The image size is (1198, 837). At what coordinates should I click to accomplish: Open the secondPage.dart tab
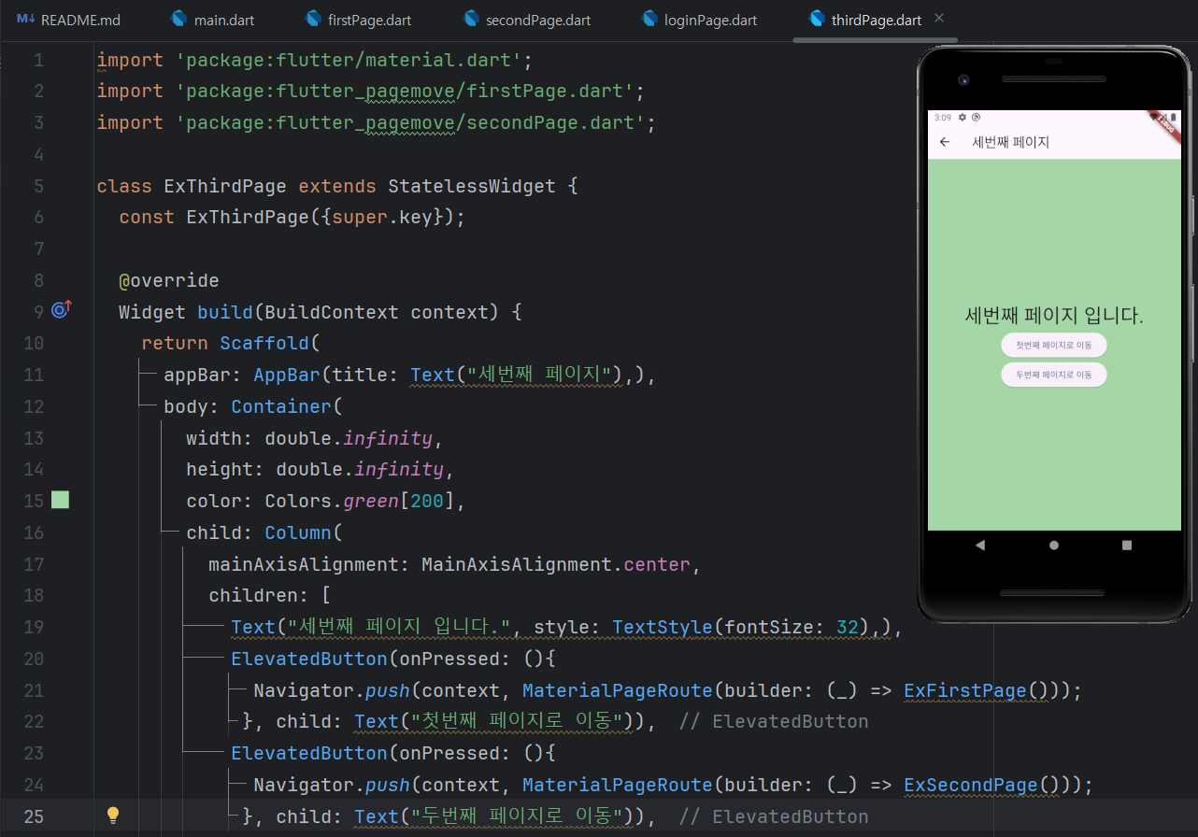tap(527, 20)
